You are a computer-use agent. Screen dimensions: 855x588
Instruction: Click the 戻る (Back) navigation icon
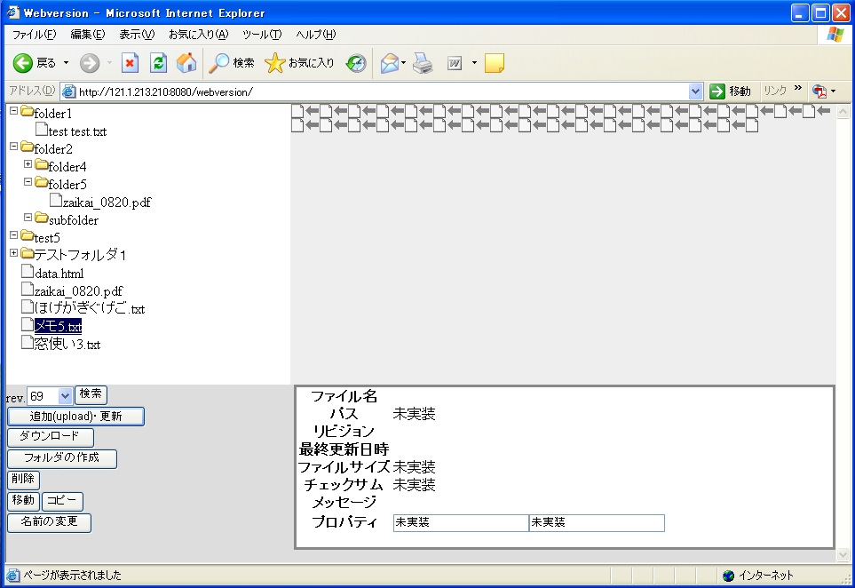coord(21,62)
